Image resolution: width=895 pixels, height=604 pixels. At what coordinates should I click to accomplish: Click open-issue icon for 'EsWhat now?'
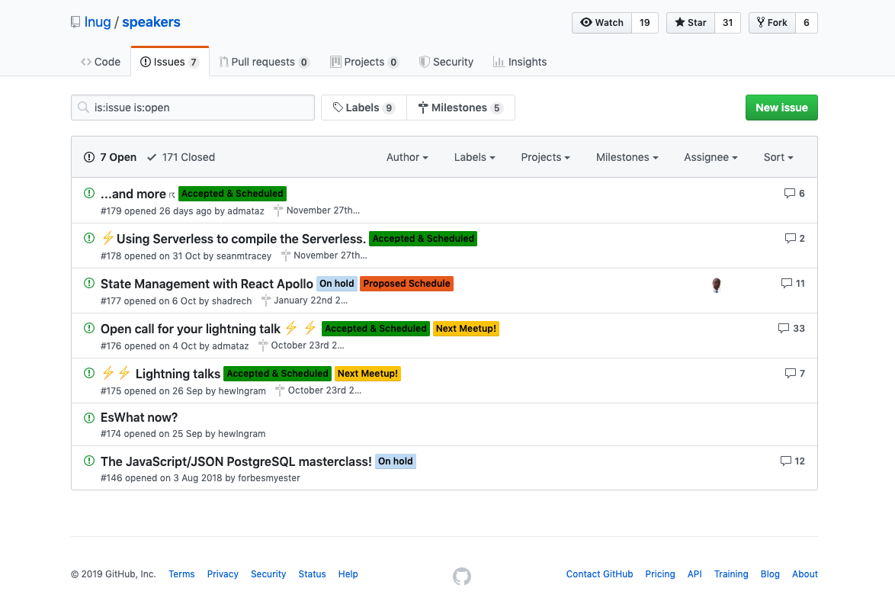(89, 418)
